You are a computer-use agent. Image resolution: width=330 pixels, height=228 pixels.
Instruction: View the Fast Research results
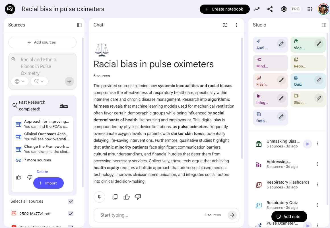pyautogui.click(x=64, y=106)
